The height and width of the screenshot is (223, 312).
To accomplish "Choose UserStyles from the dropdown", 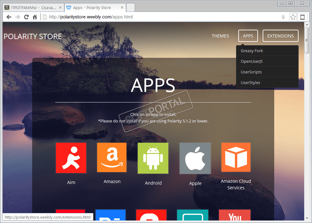I will click(x=267, y=82).
